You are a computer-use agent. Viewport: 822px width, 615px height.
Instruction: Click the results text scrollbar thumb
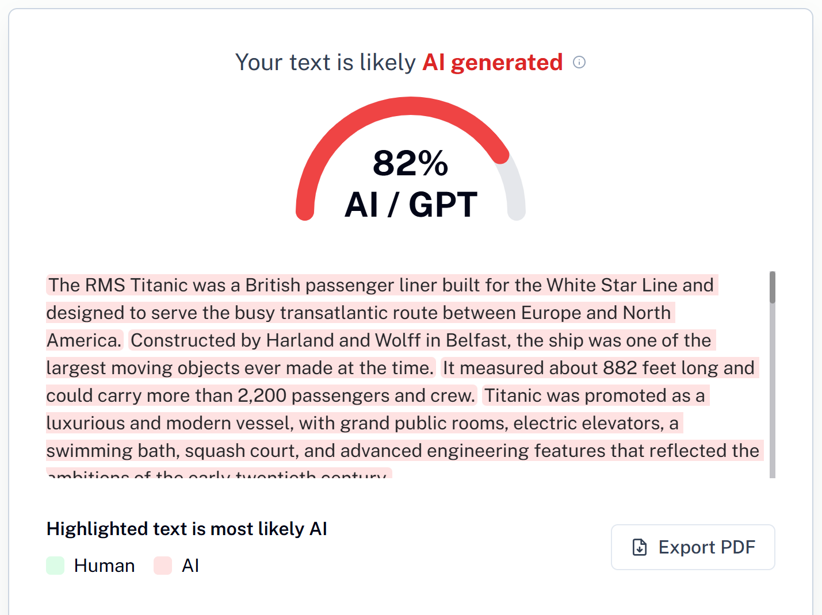(773, 287)
